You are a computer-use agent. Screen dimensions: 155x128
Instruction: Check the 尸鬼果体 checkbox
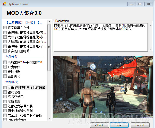tap(5, 67)
